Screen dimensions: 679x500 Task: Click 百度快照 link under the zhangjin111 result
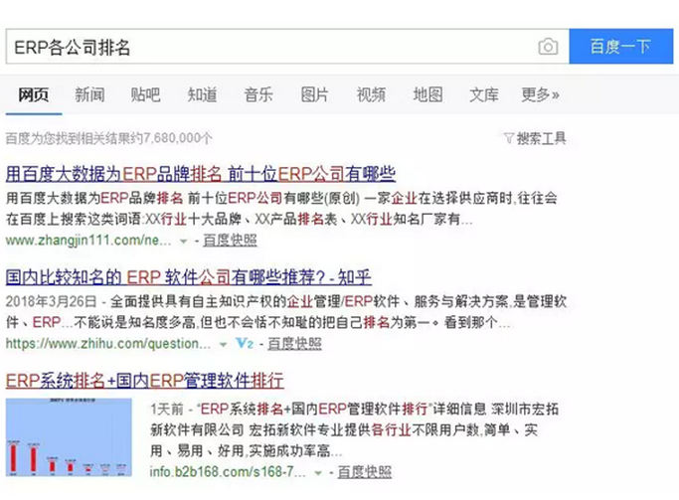[231, 241]
